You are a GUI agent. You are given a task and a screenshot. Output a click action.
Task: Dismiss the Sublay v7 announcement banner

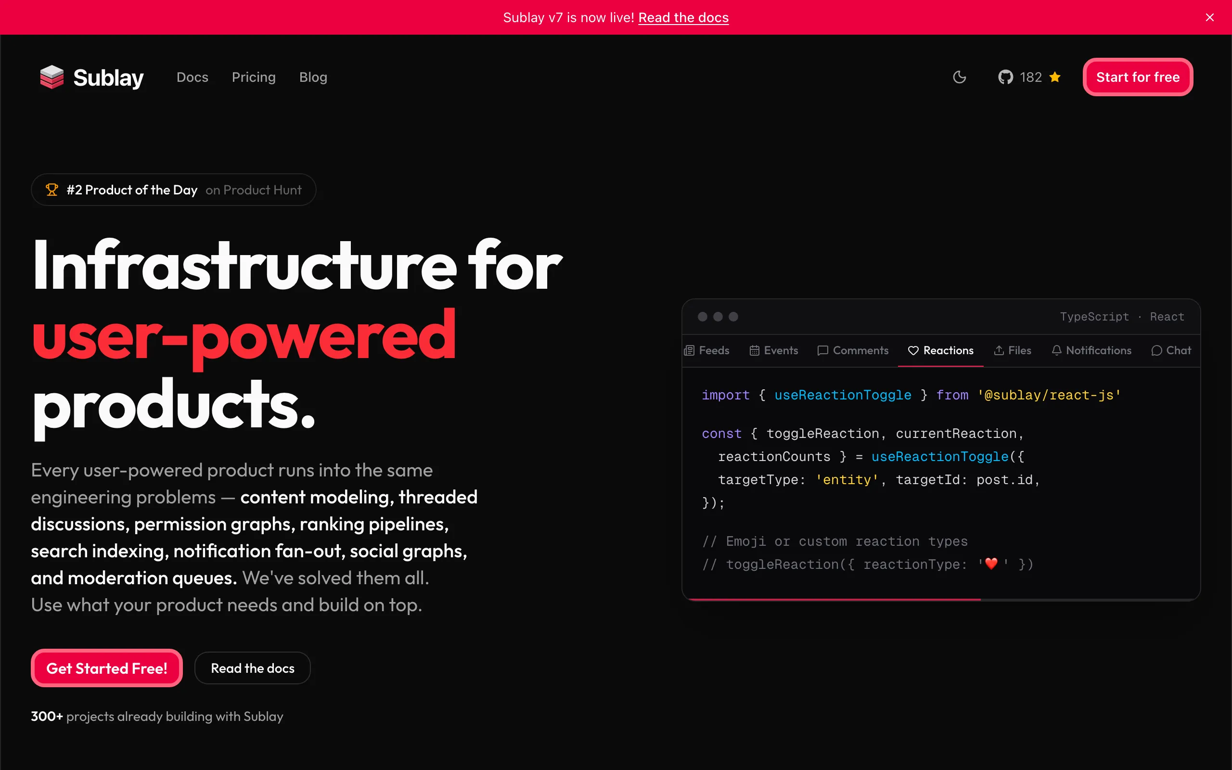point(1209,17)
